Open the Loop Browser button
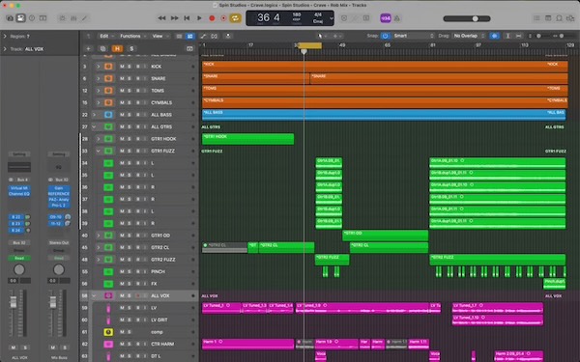The width and height of the screenshot is (580, 362). point(560,18)
